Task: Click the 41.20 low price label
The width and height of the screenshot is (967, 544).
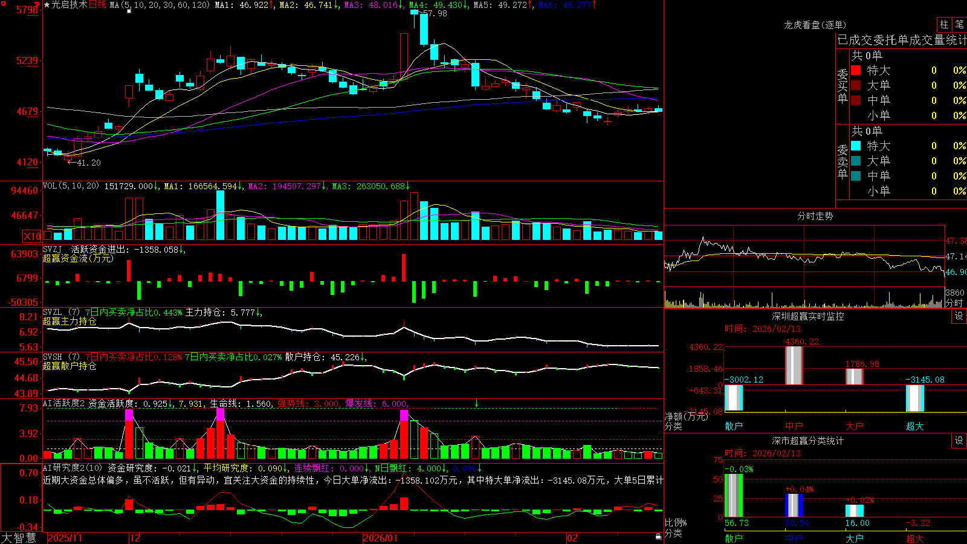Action: [88, 163]
